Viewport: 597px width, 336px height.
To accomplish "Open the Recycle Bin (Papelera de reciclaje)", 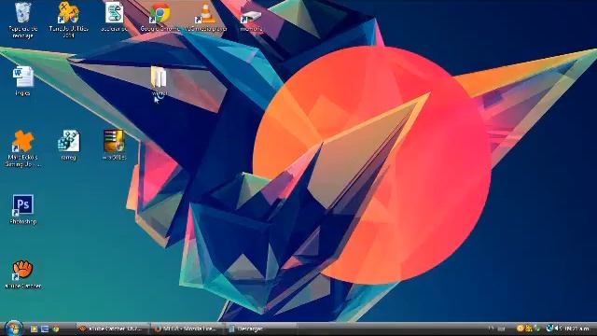I will (x=22, y=20).
